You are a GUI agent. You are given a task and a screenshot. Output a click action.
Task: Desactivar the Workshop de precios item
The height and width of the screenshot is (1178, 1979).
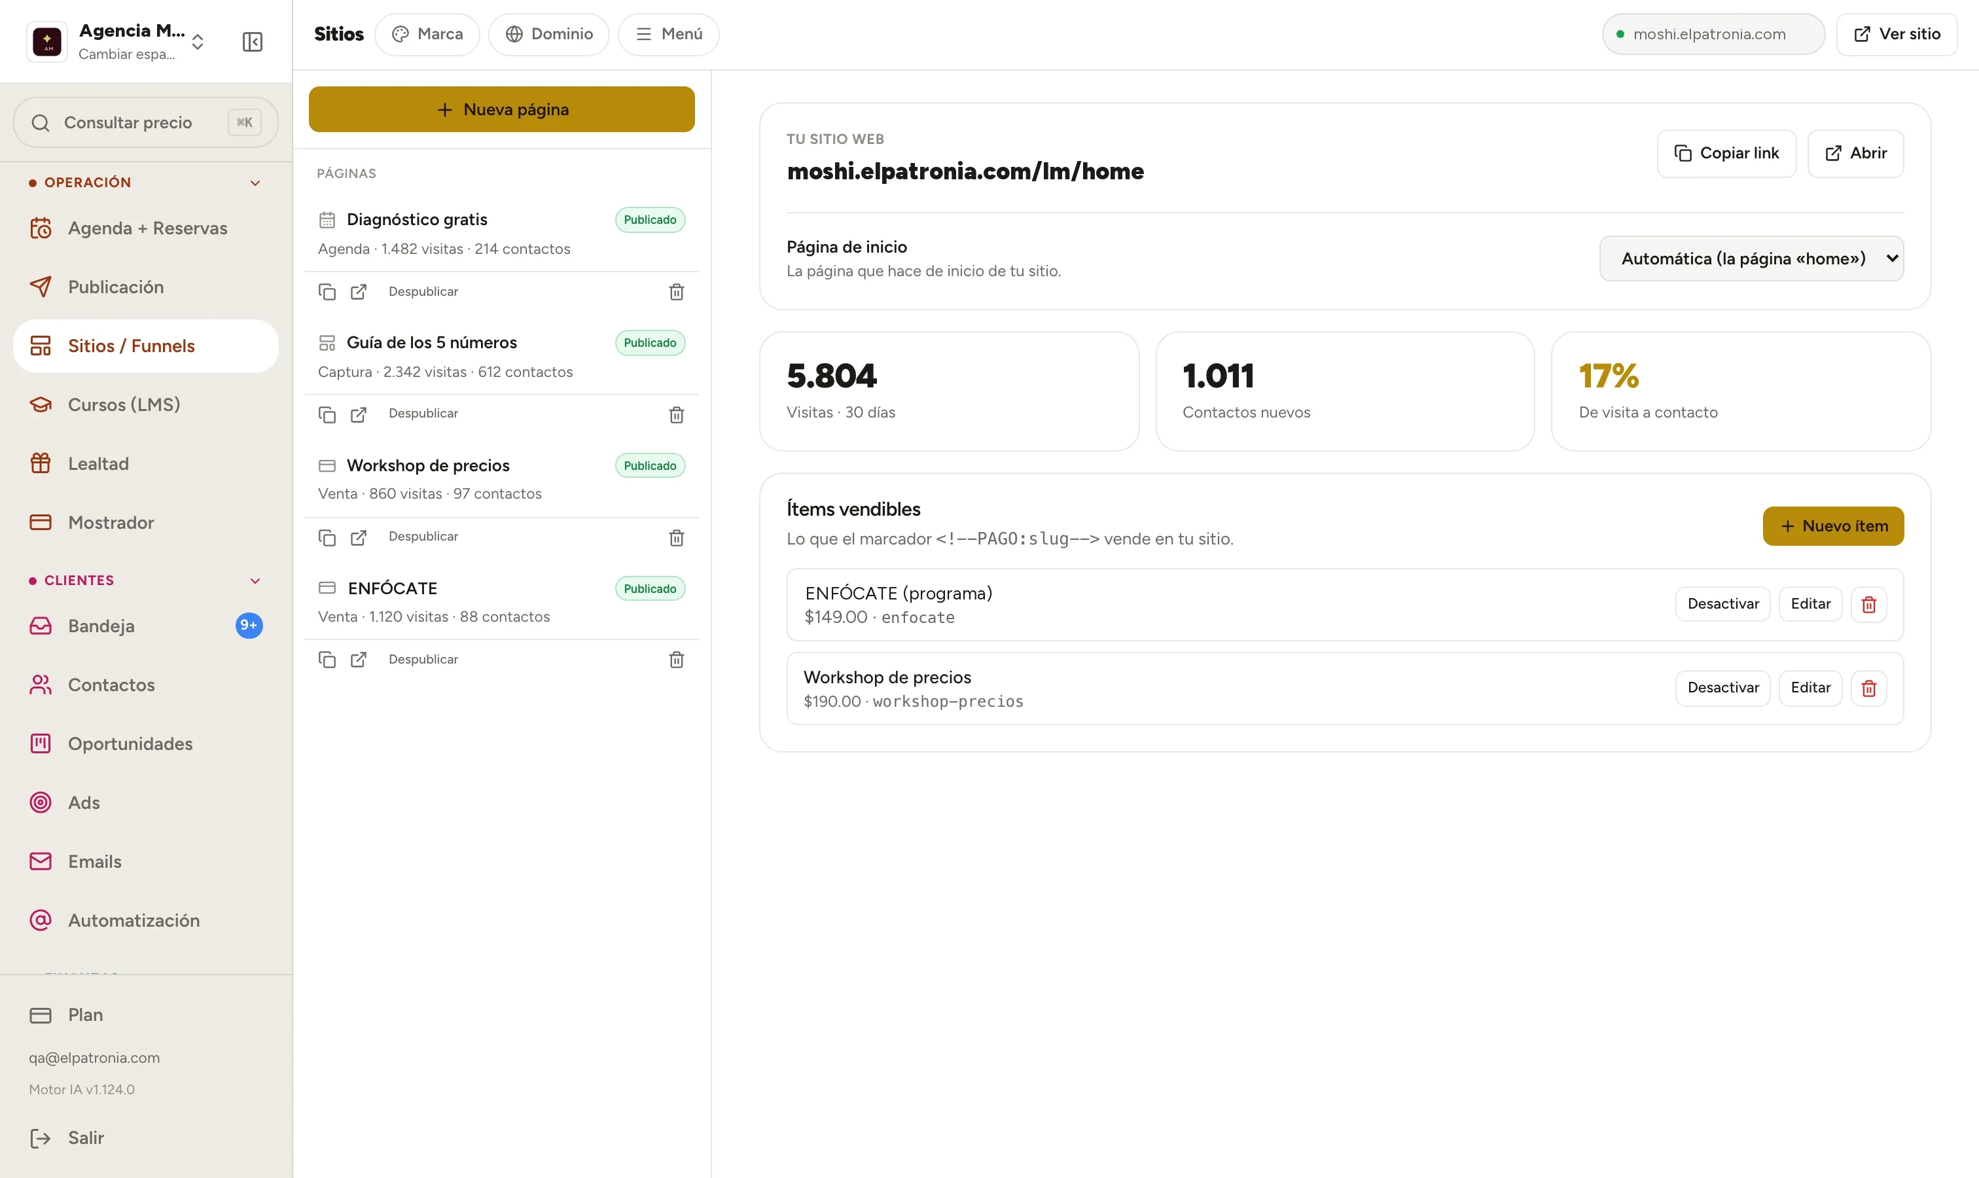tap(1722, 687)
